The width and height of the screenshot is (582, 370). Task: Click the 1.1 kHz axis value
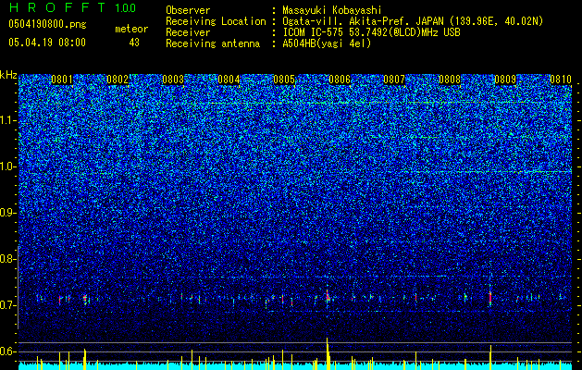(x=7, y=120)
